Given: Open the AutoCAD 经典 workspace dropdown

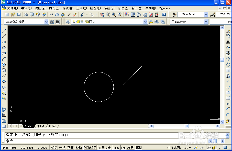Looking at the screenshot, I should coord(46,22).
